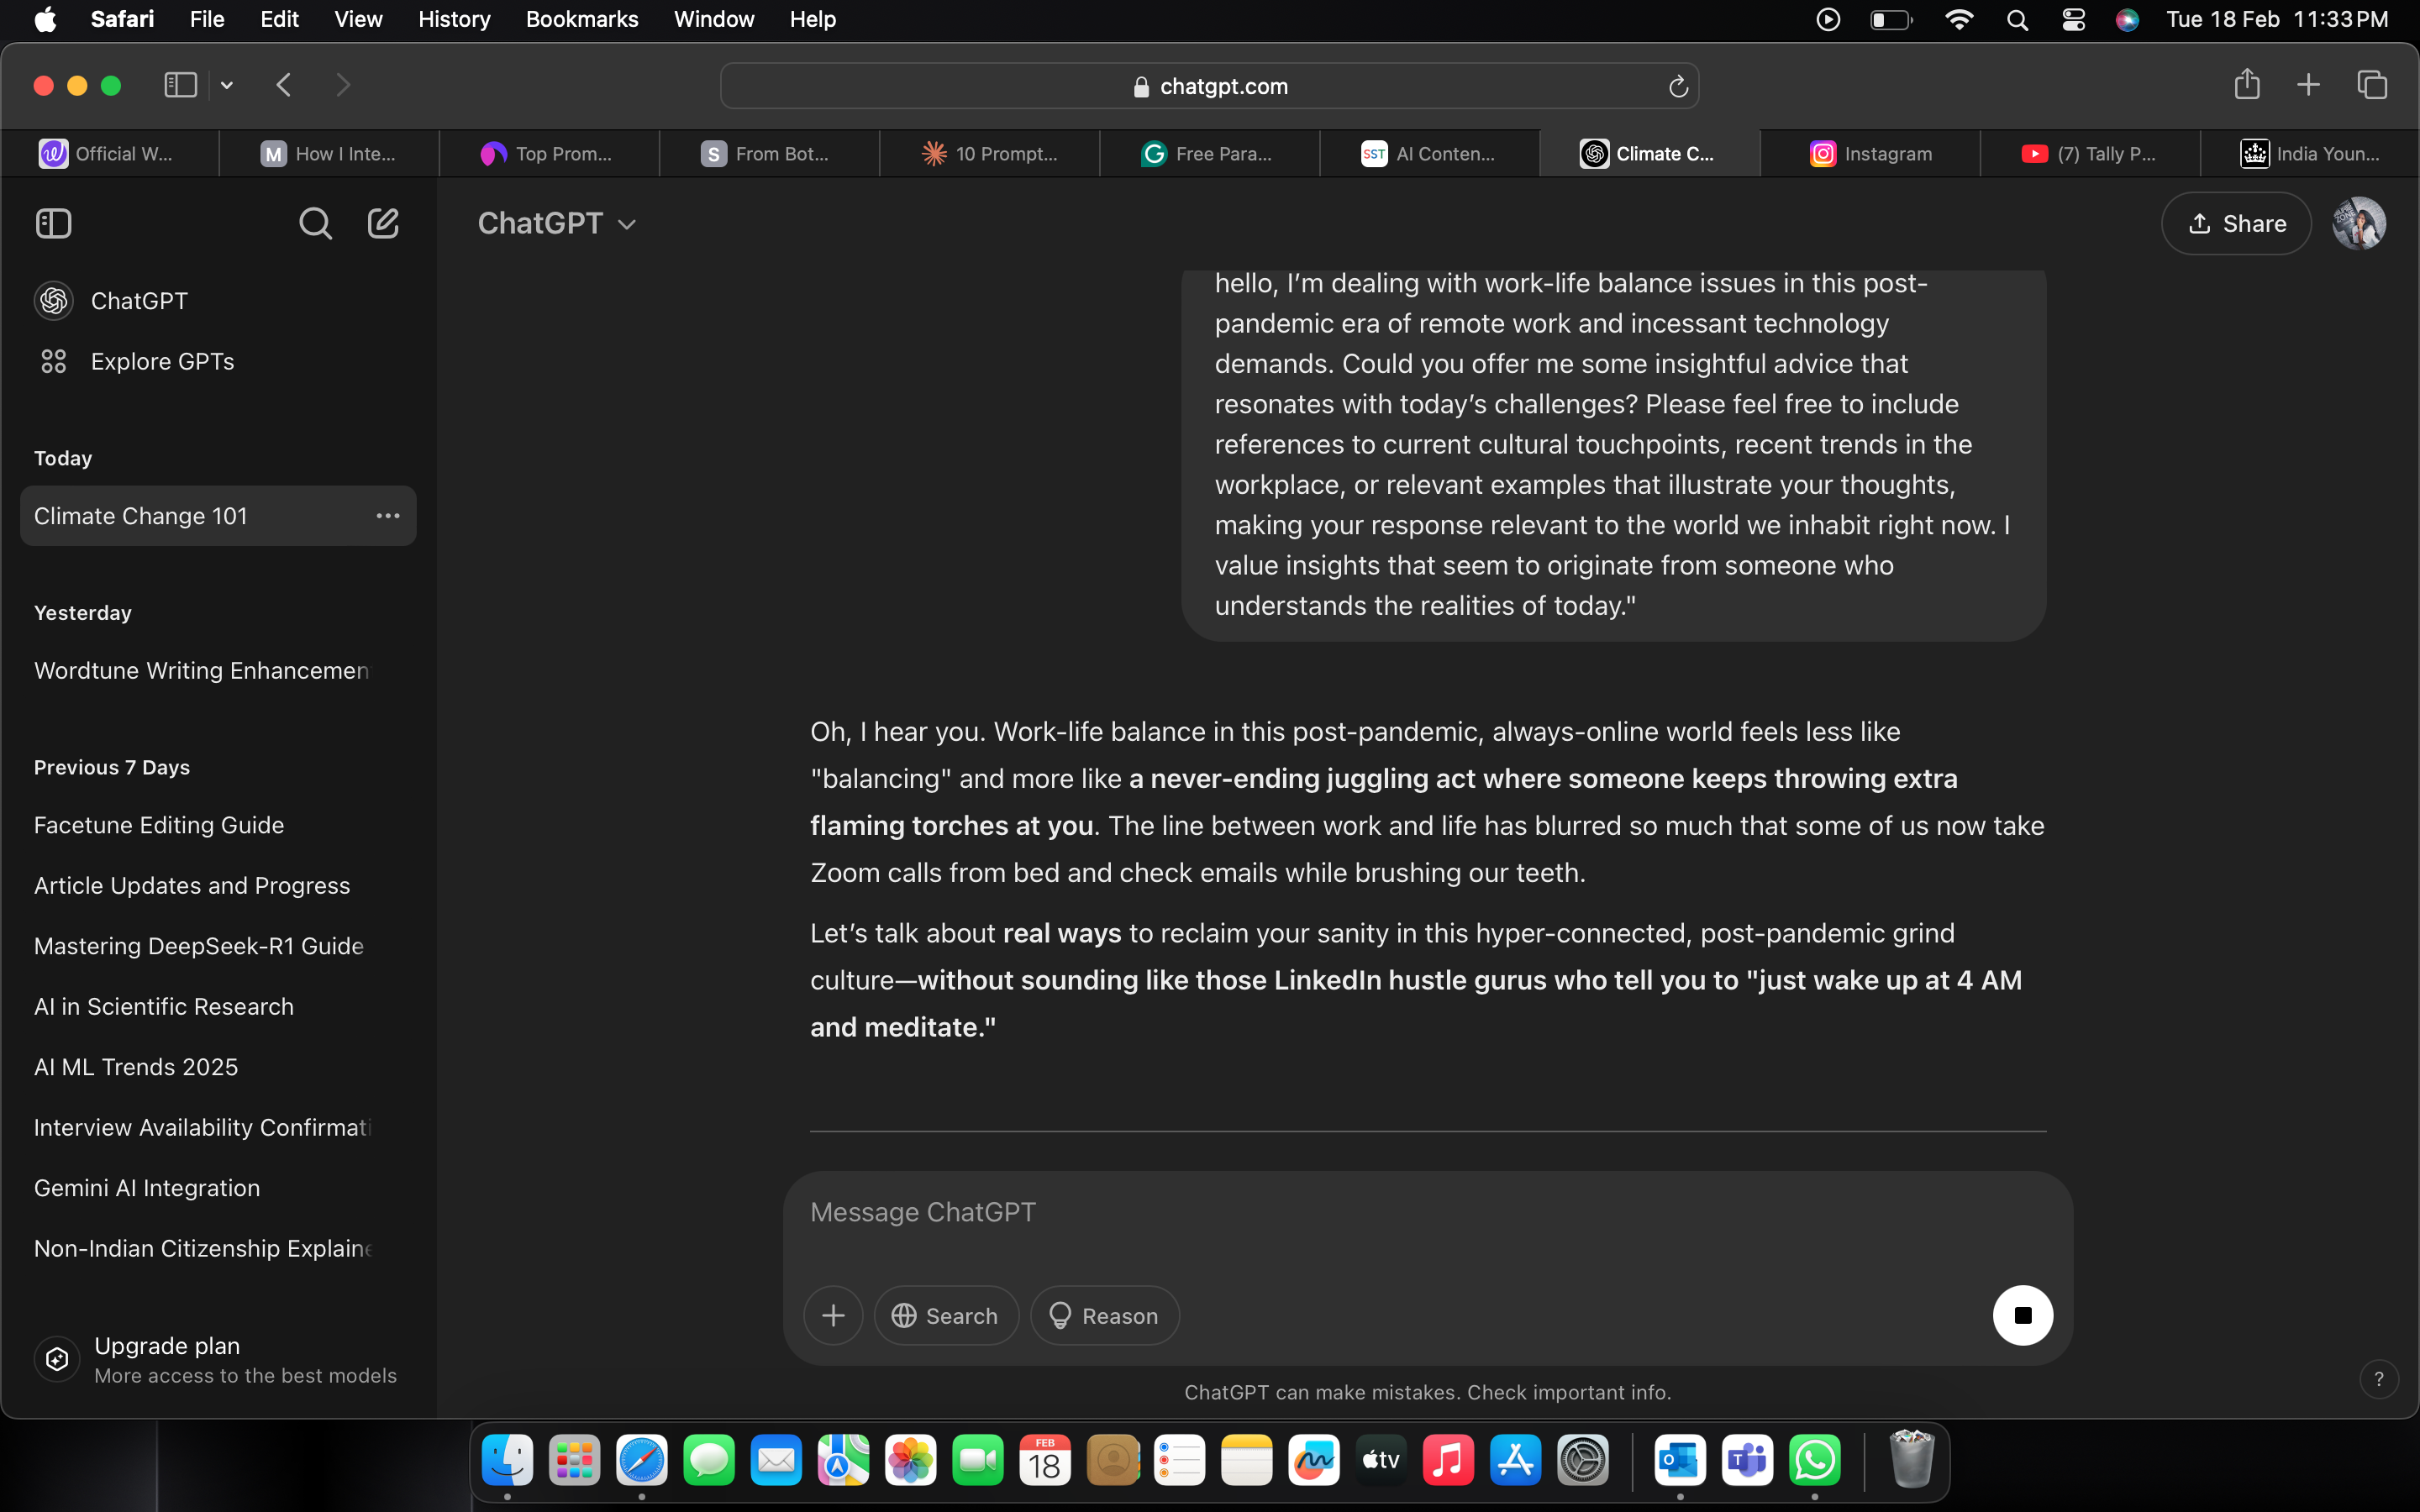Click the Upgrade plan icon
The height and width of the screenshot is (1512, 2420).
coord(57,1359)
